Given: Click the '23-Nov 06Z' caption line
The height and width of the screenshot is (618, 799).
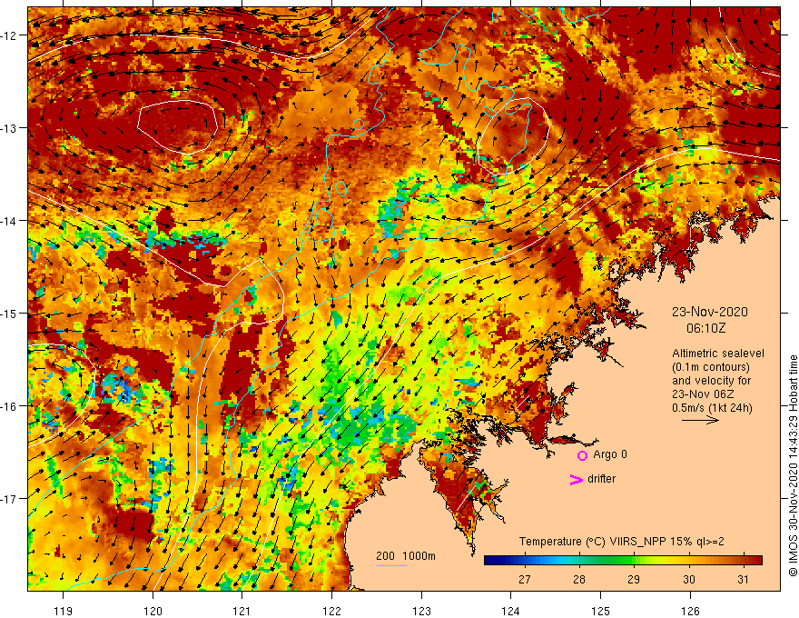Looking at the screenshot, I should click(x=701, y=394).
